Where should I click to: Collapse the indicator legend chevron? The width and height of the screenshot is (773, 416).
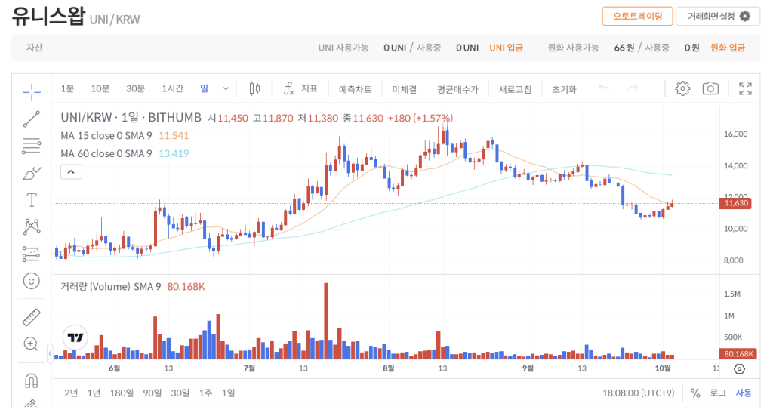(69, 172)
